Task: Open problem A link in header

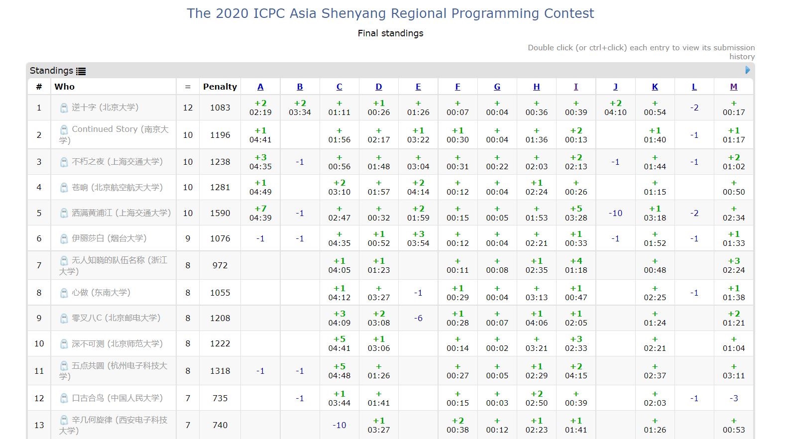Action: [260, 87]
